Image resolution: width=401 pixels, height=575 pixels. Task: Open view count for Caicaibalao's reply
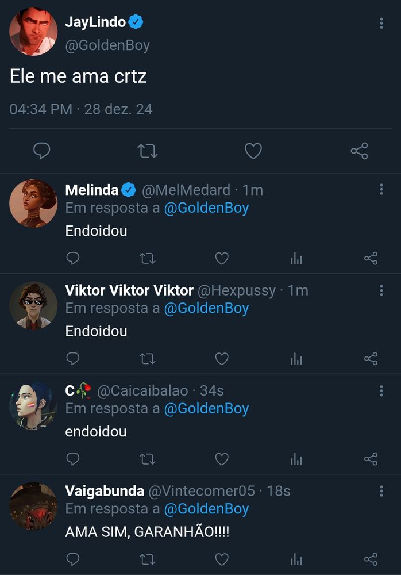[x=295, y=459]
